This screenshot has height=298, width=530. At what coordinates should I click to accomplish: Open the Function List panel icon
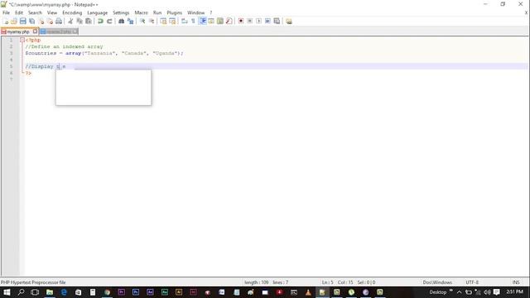click(x=229, y=21)
